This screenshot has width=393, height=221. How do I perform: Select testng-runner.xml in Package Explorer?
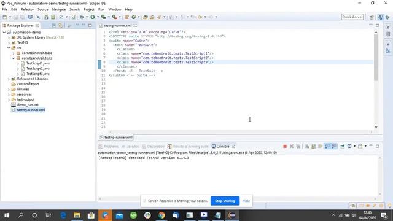click(x=31, y=110)
